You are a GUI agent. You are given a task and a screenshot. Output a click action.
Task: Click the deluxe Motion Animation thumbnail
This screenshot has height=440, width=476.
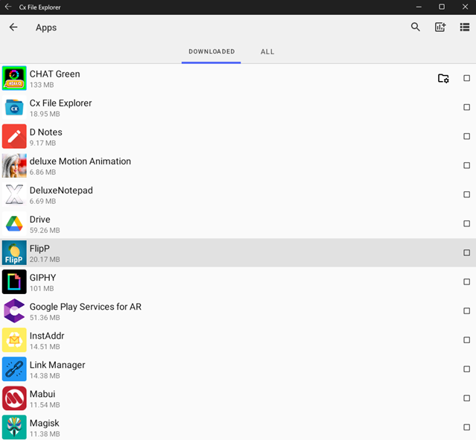pos(14,166)
